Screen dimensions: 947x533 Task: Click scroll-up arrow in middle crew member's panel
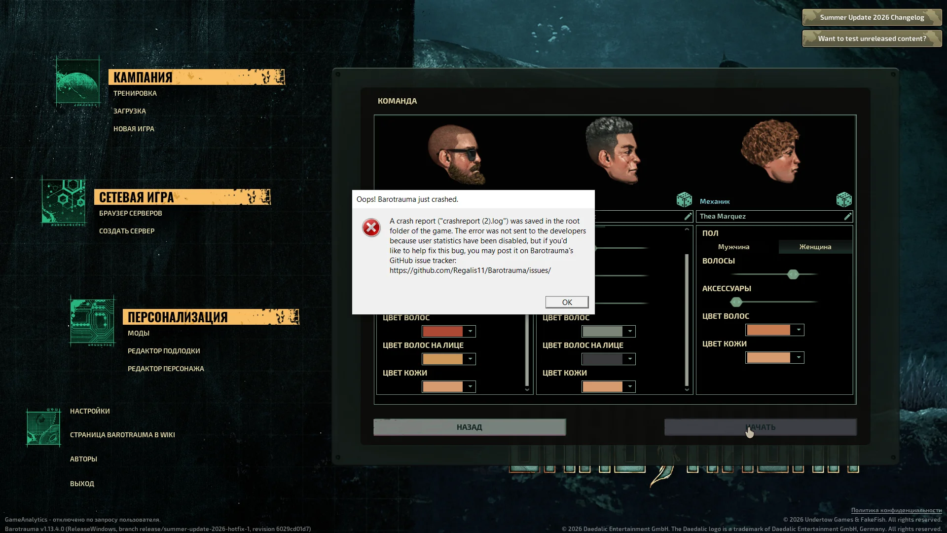[687, 230]
